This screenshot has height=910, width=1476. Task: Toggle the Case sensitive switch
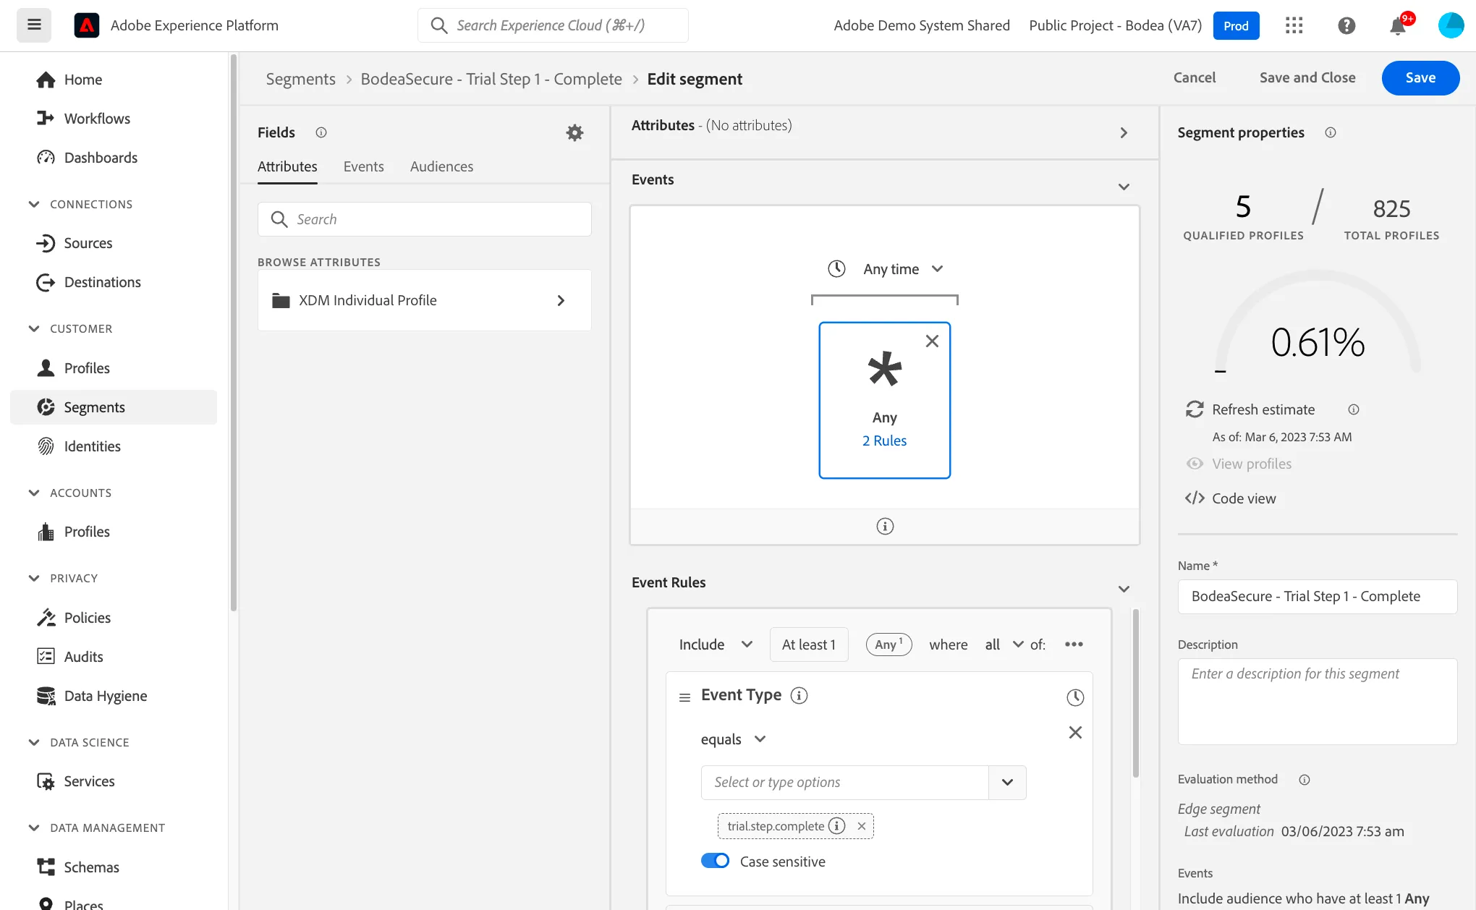tap(715, 861)
